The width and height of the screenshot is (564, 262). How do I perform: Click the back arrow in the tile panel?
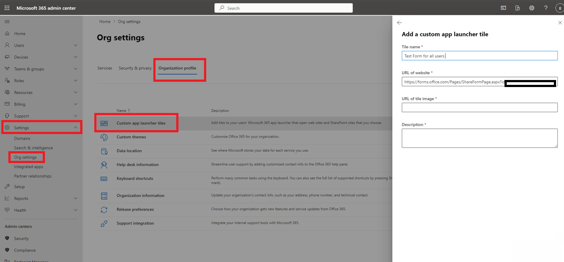point(399,22)
